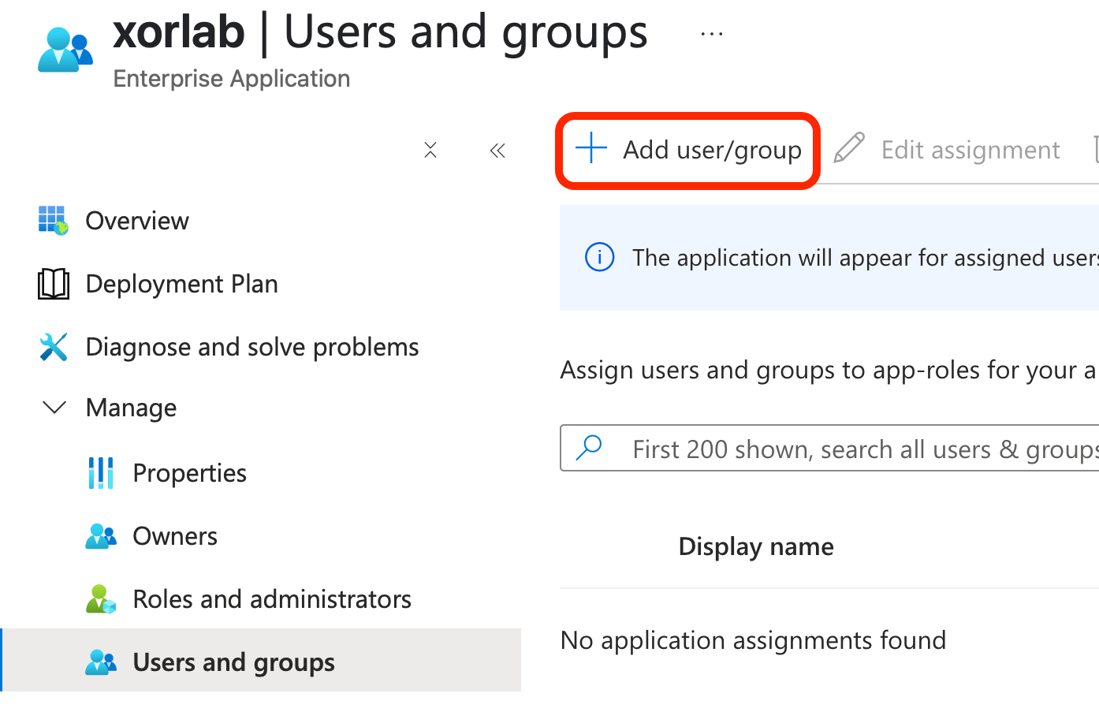Open the ellipsis more options menu
The image size is (1099, 708).
[711, 34]
